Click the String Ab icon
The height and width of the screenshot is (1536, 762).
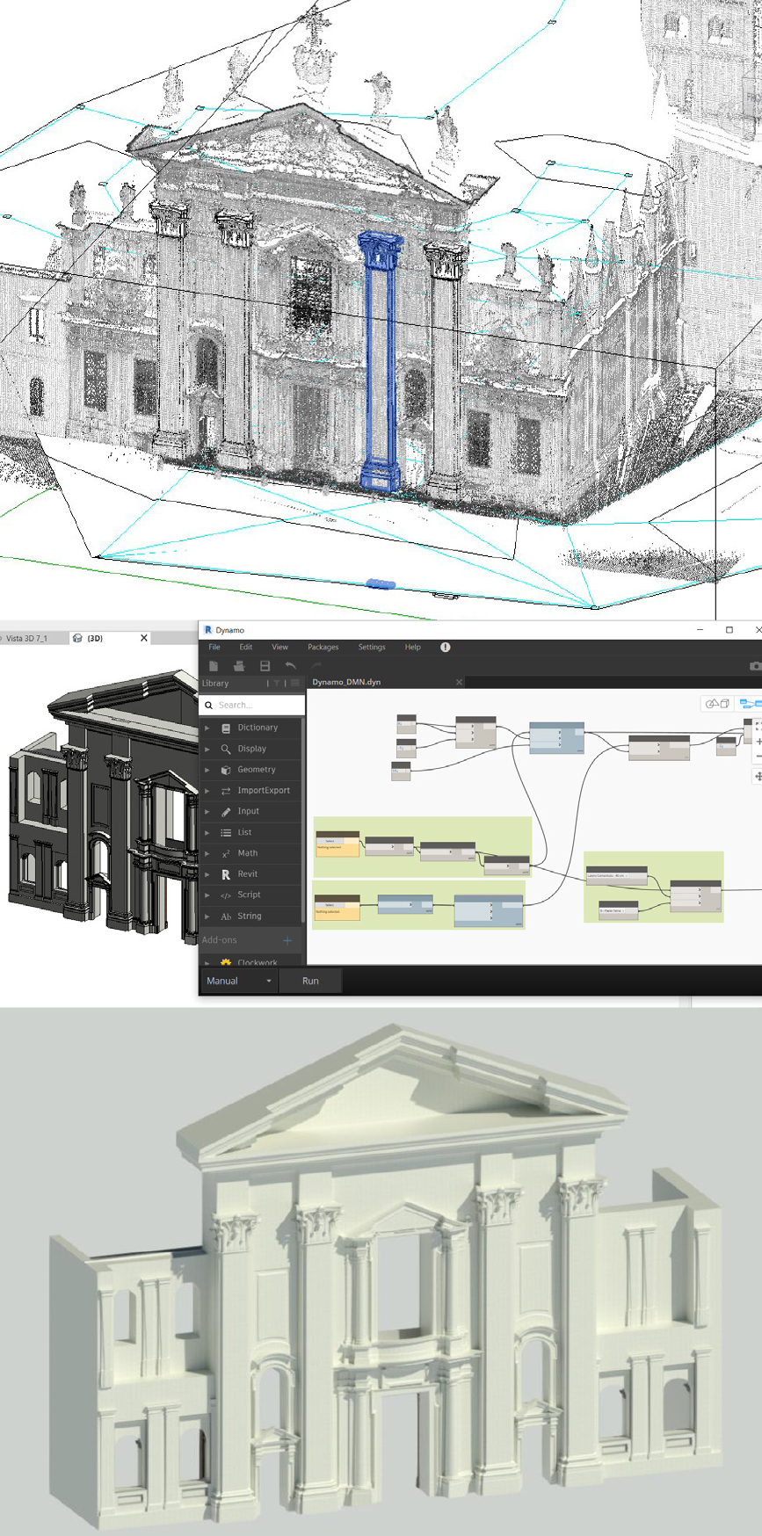click(x=226, y=917)
